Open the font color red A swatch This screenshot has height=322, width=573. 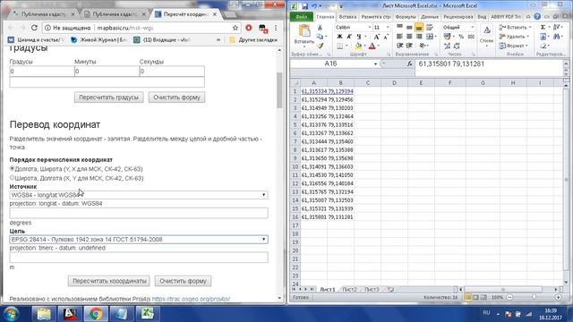pyautogui.click(x=372, y=46)
